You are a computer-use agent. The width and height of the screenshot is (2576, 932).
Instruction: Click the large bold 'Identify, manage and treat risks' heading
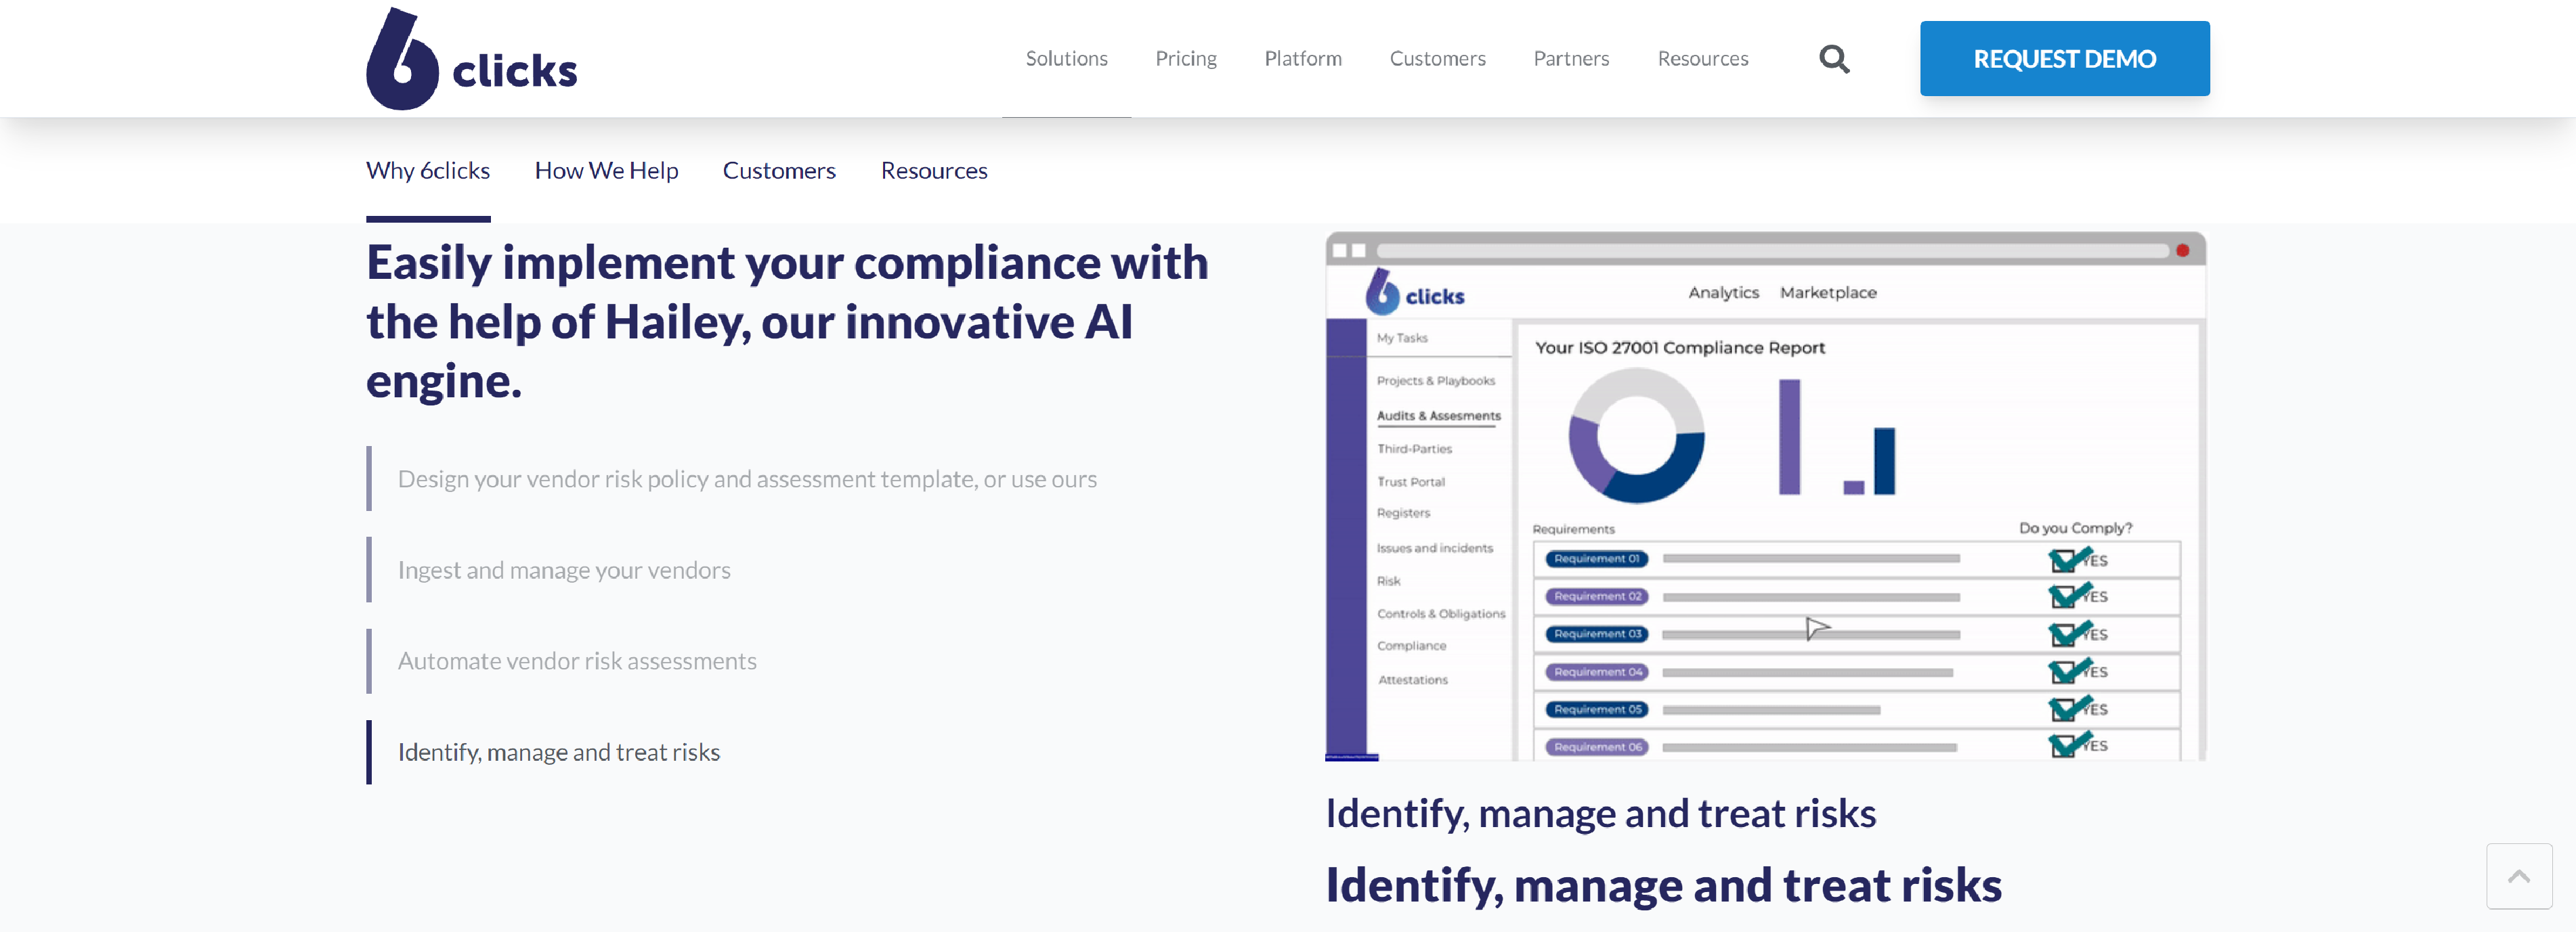click(x=1663, y=885)
